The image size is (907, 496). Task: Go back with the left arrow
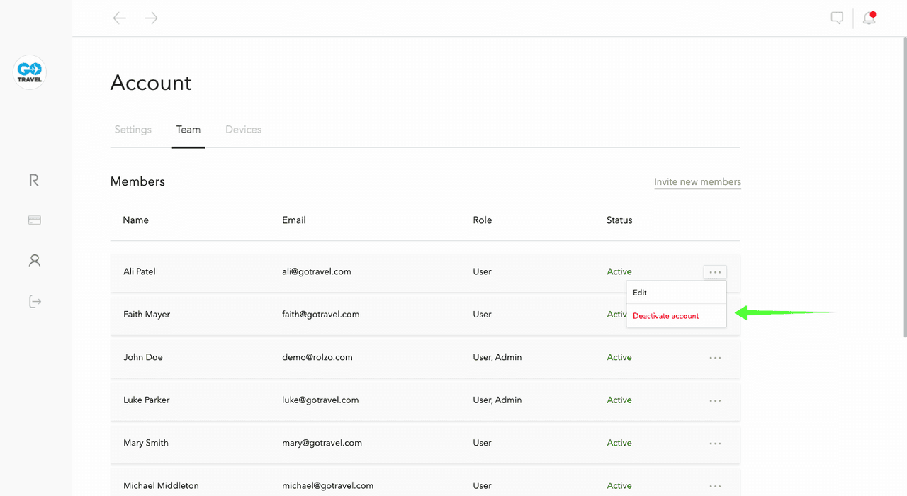coord(120,18)
